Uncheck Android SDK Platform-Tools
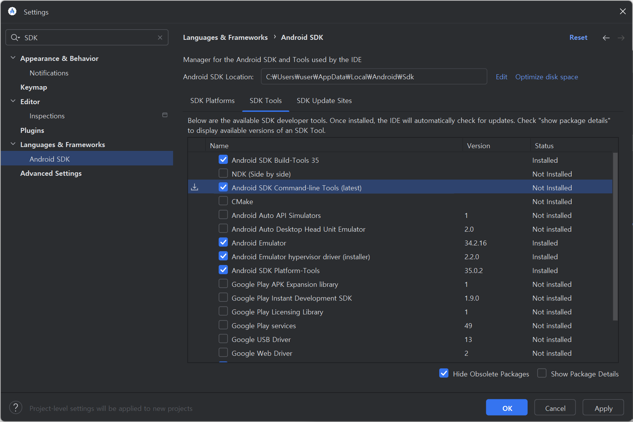The width and height of the screenshot is (633, 422). 223,270
